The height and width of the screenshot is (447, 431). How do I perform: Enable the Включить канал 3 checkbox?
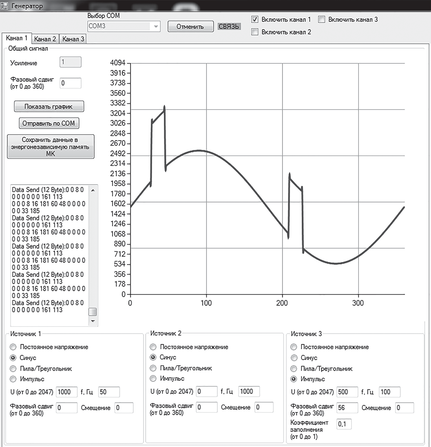click(322, 20)
